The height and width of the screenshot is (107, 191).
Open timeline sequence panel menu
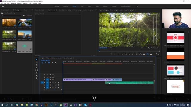pos(74,58)
